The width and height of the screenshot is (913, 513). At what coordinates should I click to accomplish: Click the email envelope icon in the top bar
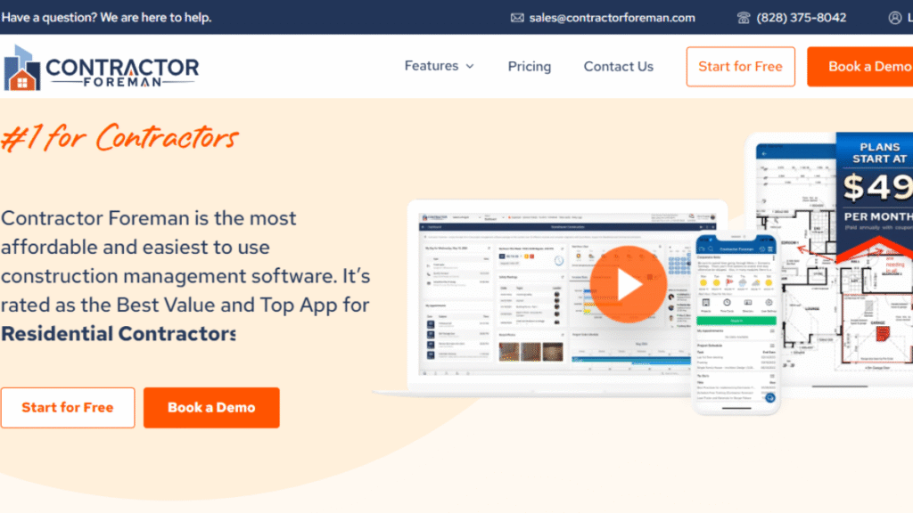pyautogui.click(x=515, y=17)
